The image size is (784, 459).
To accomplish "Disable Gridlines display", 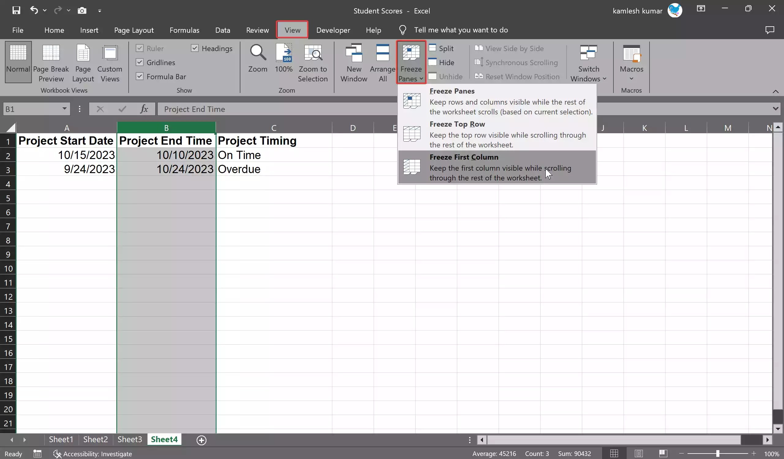I will coord(139,62).
